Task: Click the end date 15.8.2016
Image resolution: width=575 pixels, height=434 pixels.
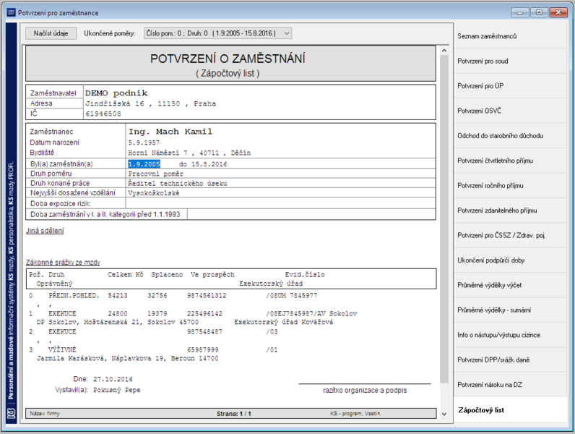Action: coord(209,164)
